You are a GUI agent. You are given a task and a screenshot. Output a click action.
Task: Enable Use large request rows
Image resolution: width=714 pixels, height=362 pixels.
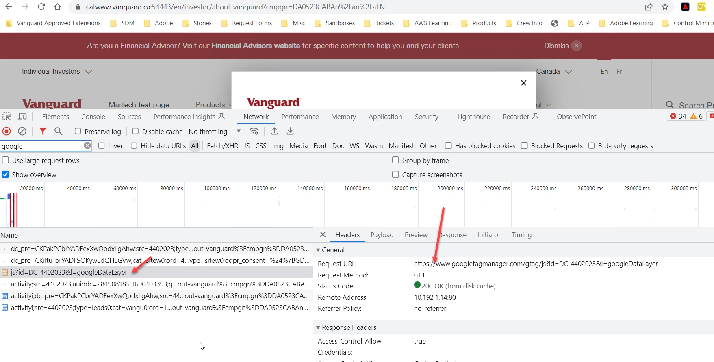tap(6, 160)
